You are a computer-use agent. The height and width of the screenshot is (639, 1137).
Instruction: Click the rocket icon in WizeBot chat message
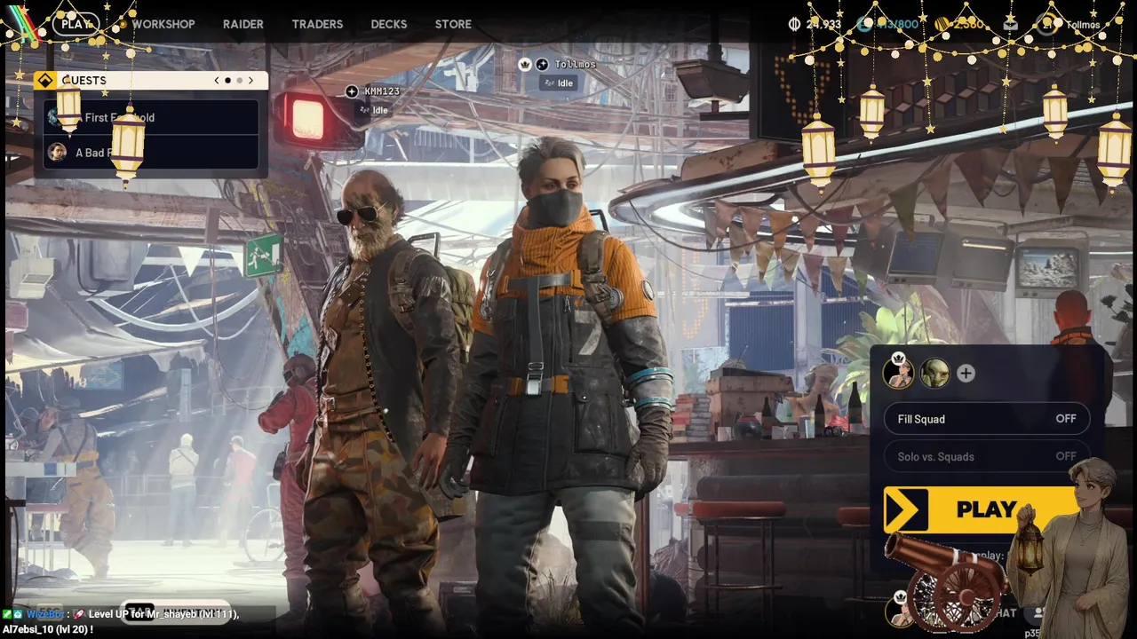79,614
